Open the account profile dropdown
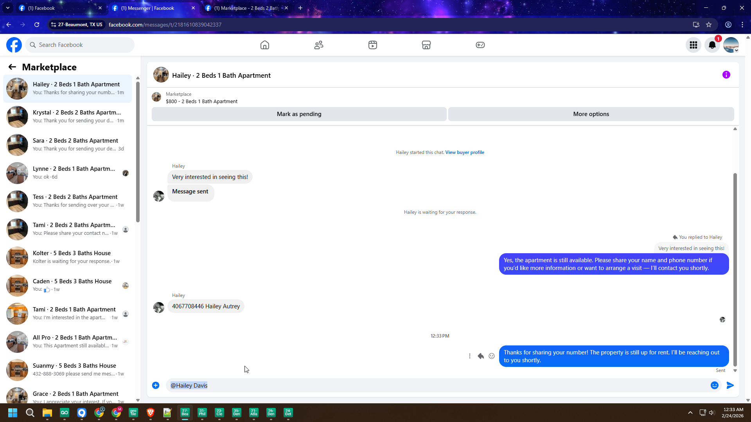751x422 pixels. [x=731, y=45]
